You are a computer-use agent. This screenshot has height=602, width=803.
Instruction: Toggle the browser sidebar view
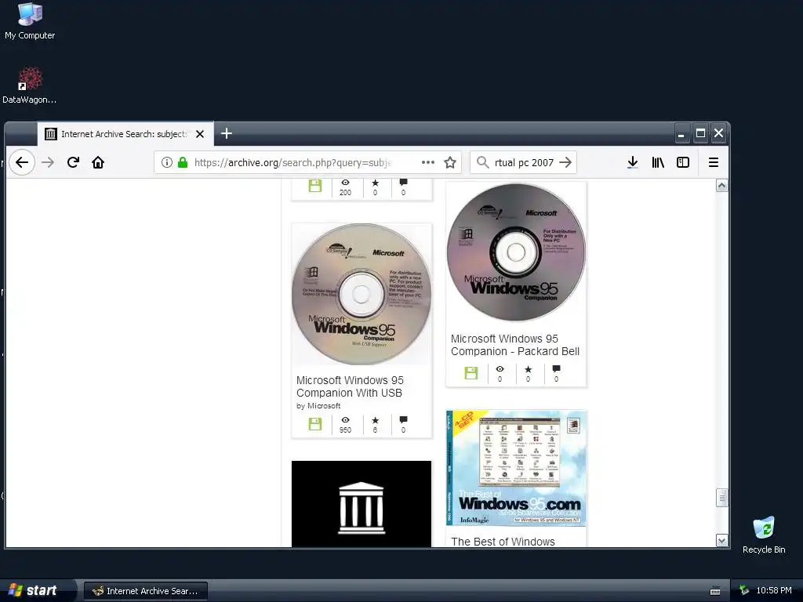683,162
